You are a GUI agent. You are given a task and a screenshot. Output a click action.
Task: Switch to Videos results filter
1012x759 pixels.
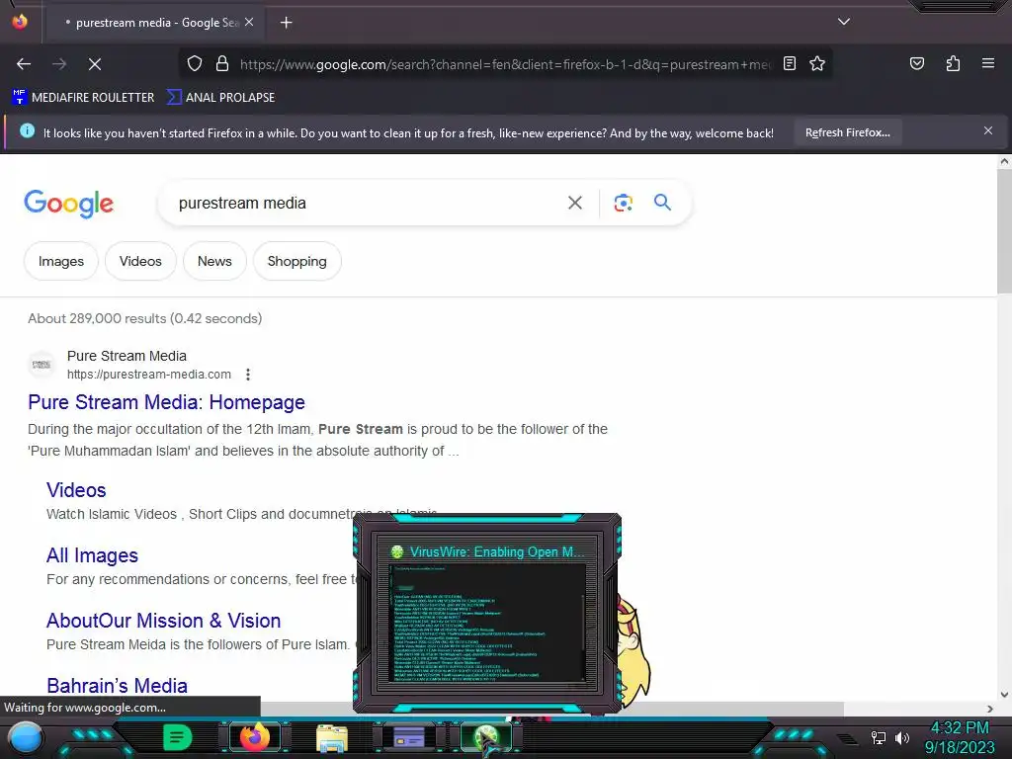tap(140, 261)
